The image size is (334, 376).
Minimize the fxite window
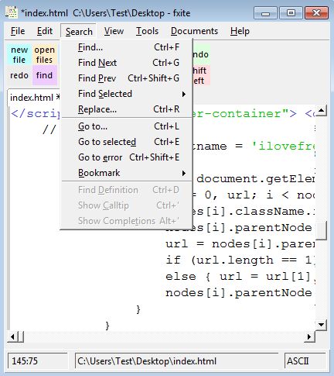265,13
